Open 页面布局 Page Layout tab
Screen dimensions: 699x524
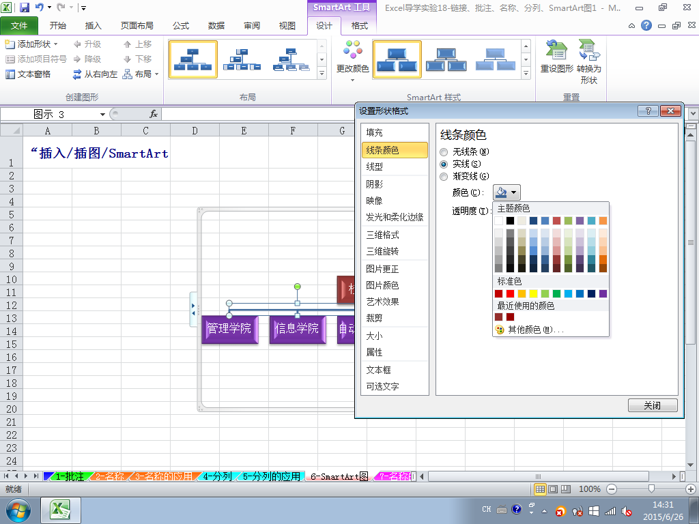(137, 26)
